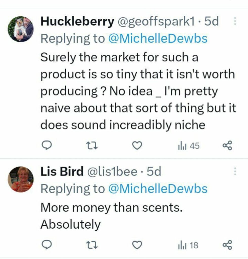Click @MichelleDewbs link in Huckleberry's reply

(158, 39)
